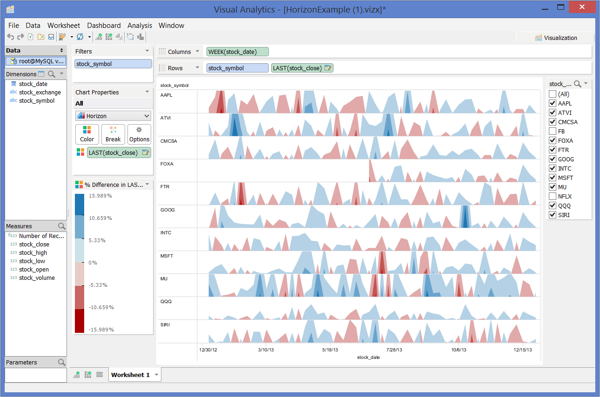
Task: Open the Filters panel dropdown arrow
Action: [x=147, y=51]
